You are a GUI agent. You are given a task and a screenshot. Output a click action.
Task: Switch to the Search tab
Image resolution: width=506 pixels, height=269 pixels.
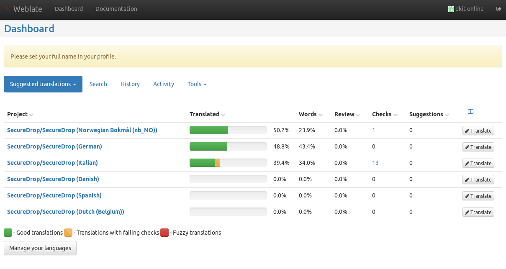coord(98,84)
